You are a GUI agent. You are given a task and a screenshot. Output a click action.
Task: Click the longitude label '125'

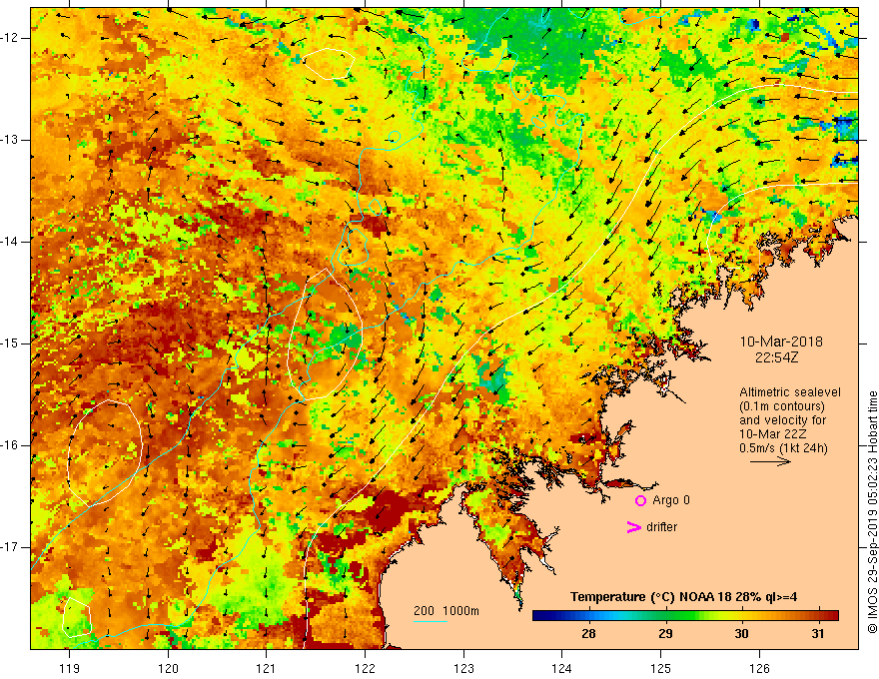[x=661, y=668]
